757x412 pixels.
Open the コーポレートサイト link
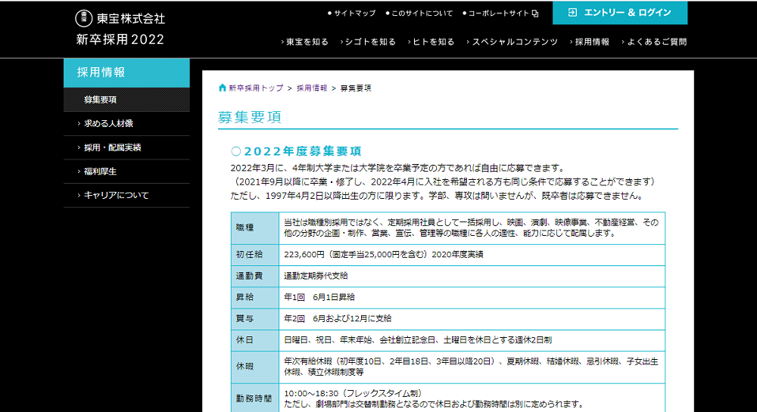pos(500,14)
